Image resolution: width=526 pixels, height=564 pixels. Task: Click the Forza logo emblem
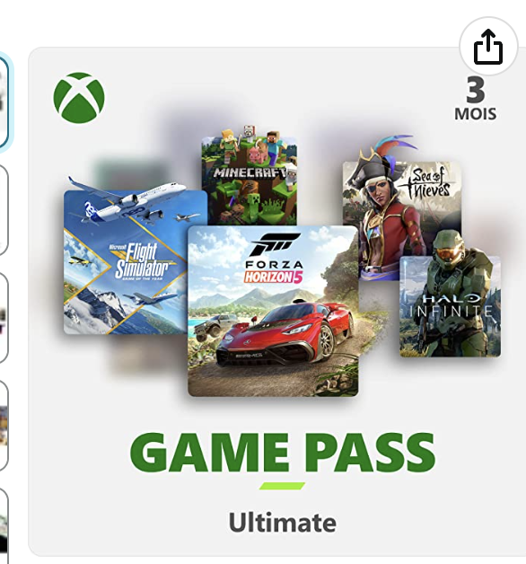(x=274, y=244)
